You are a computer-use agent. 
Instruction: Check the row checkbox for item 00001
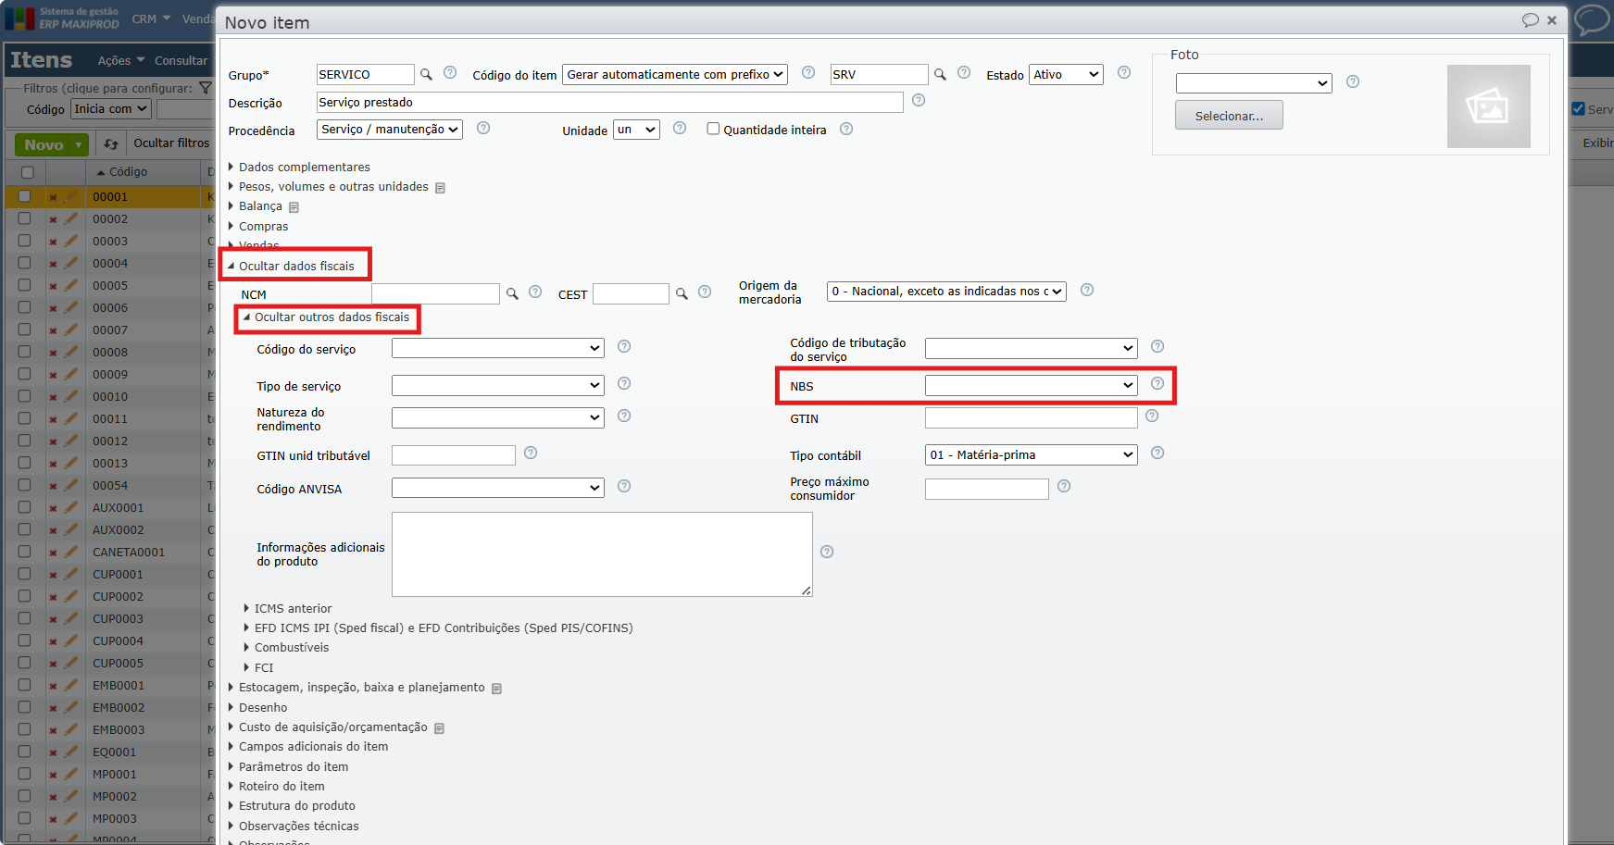click(25, 196)
